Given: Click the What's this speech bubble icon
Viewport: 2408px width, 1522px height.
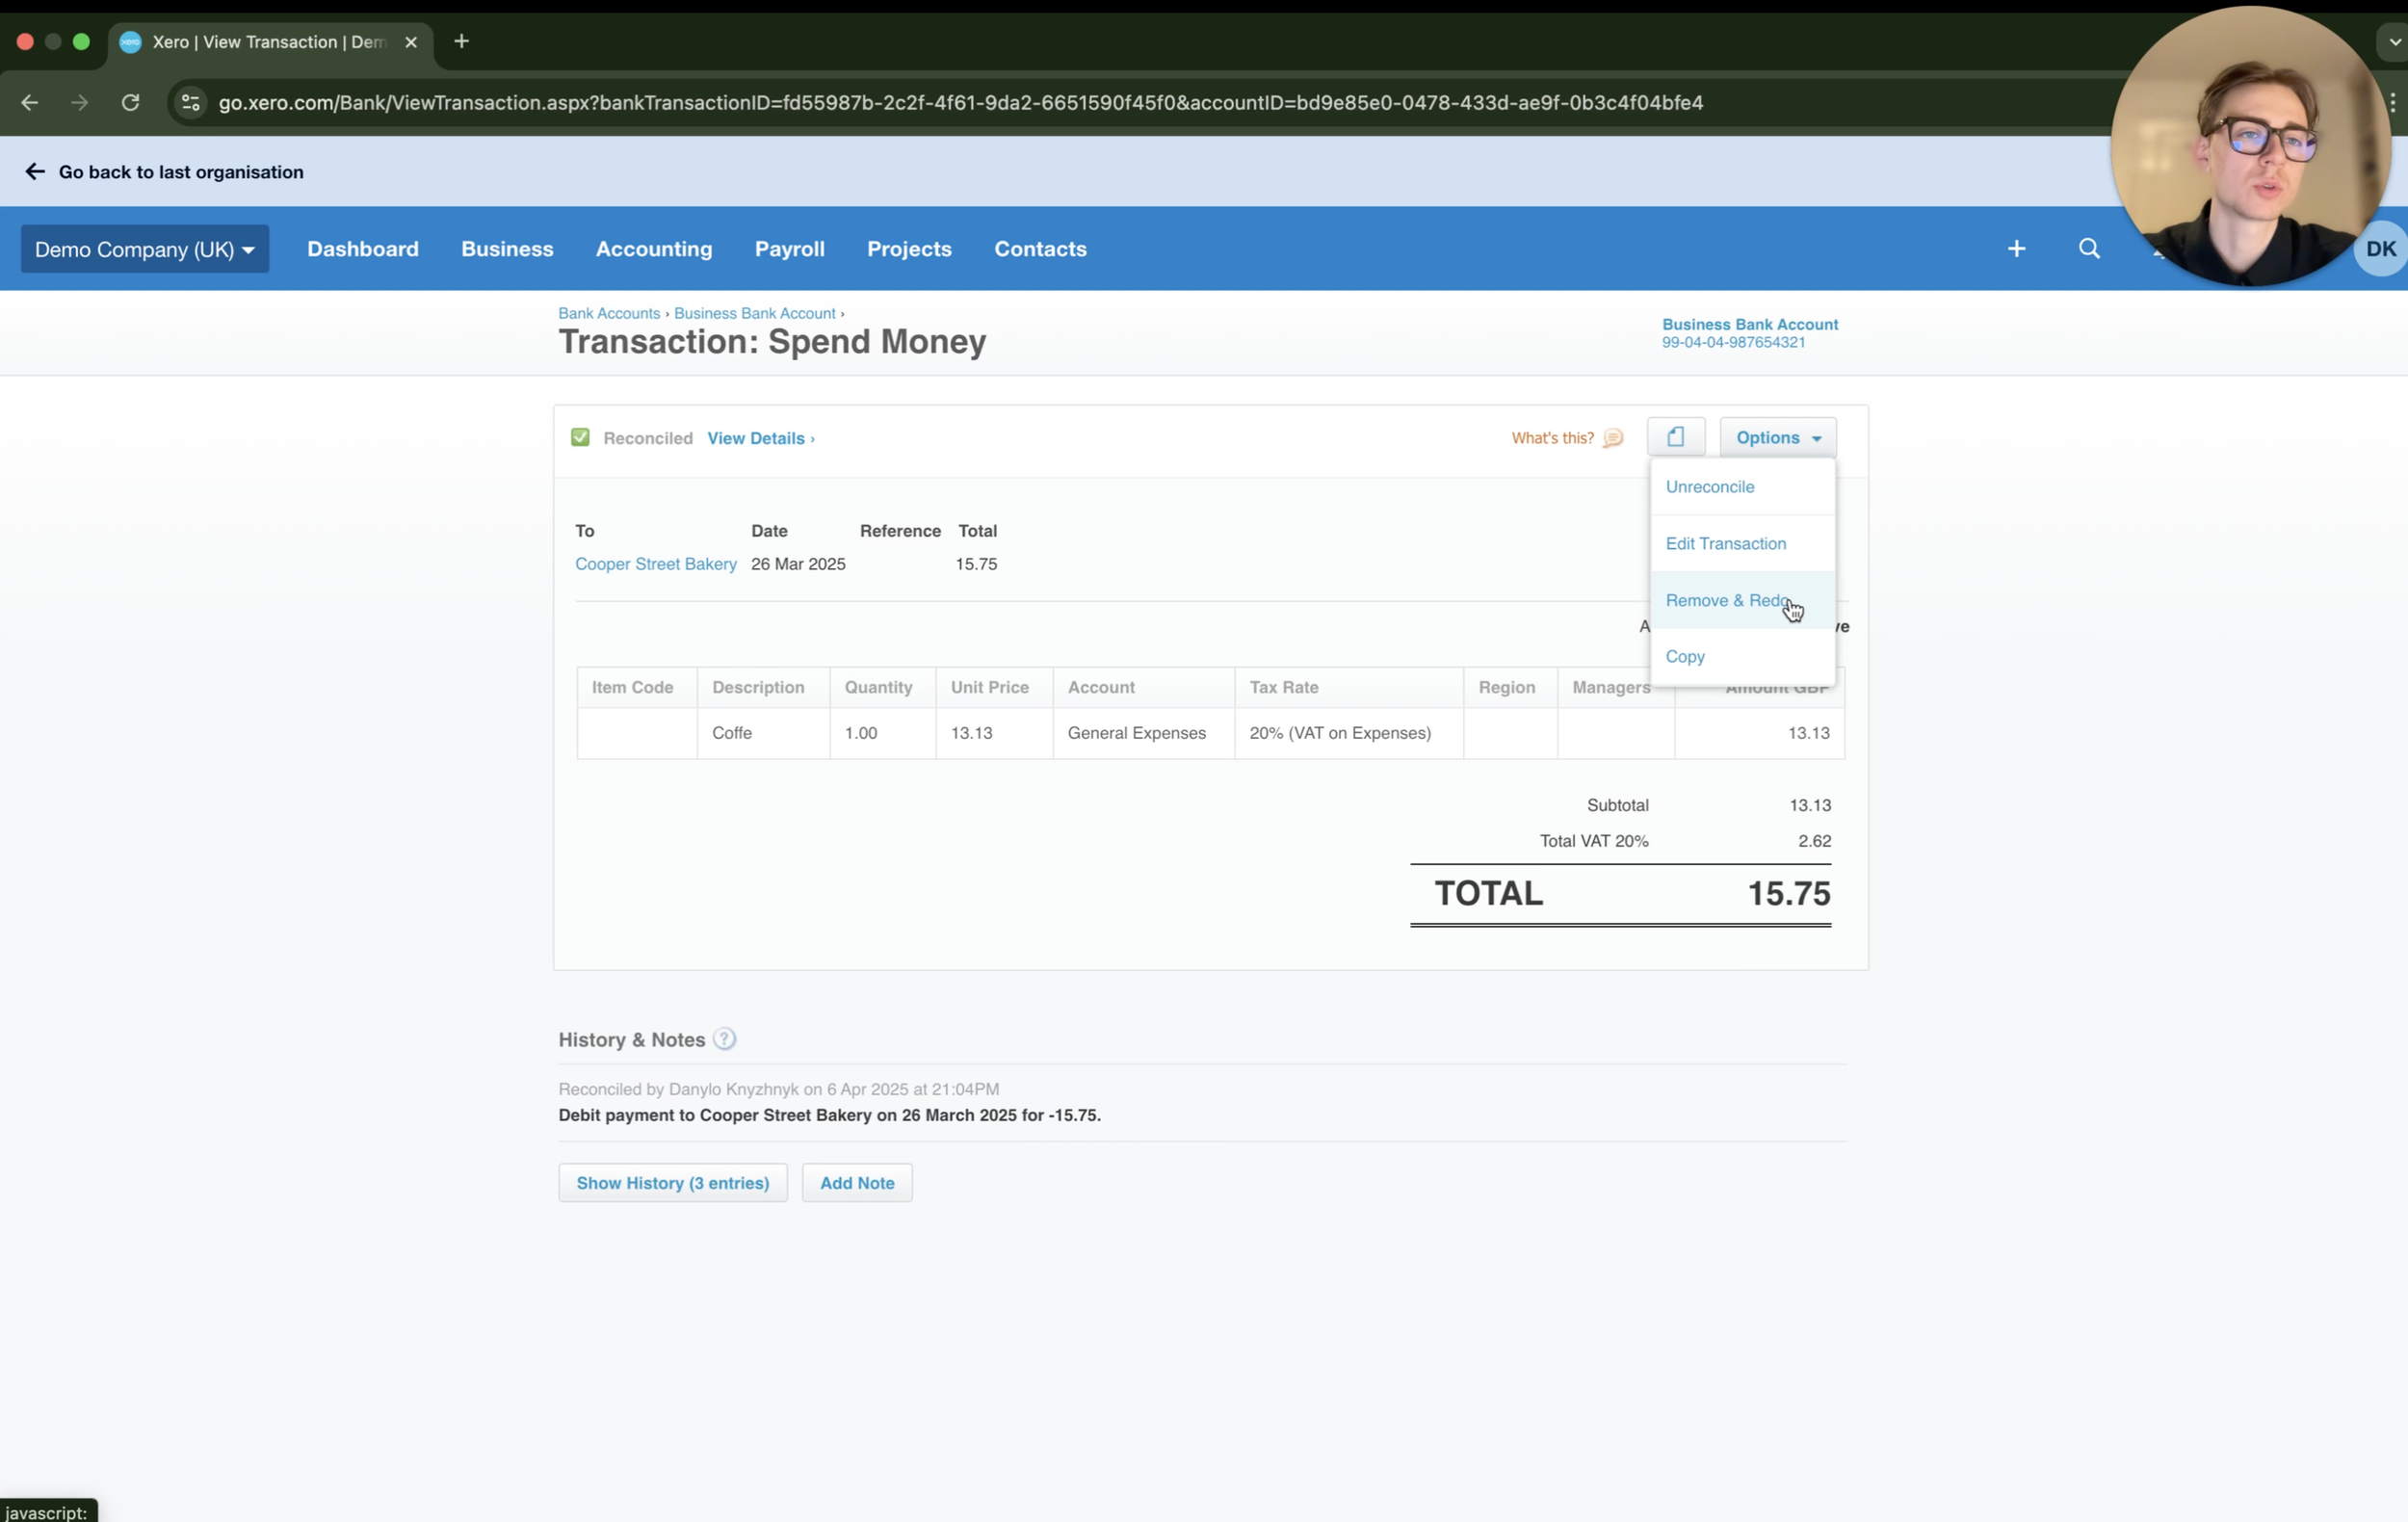Looking at the screenshot, I should point(1612,438).
